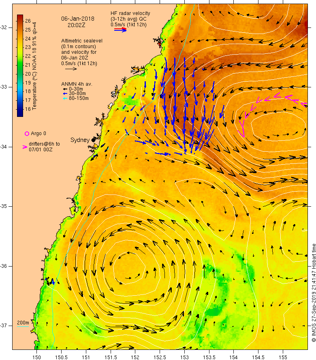
Task: Click the 'Sydney' city label
Action: [80, 140]
